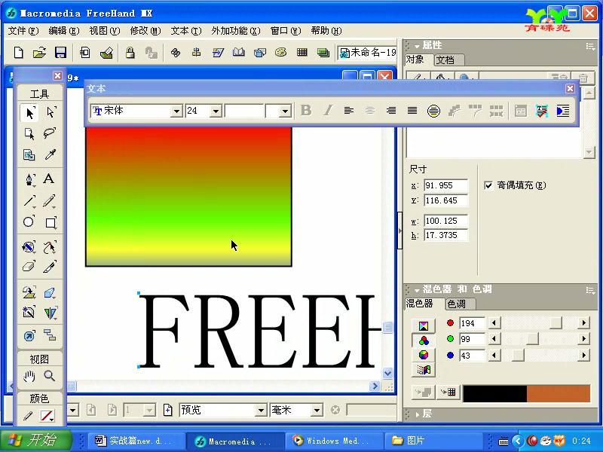Collapse the 属性 properties panel
The image size is (603, 452).
tap(417, 46)
